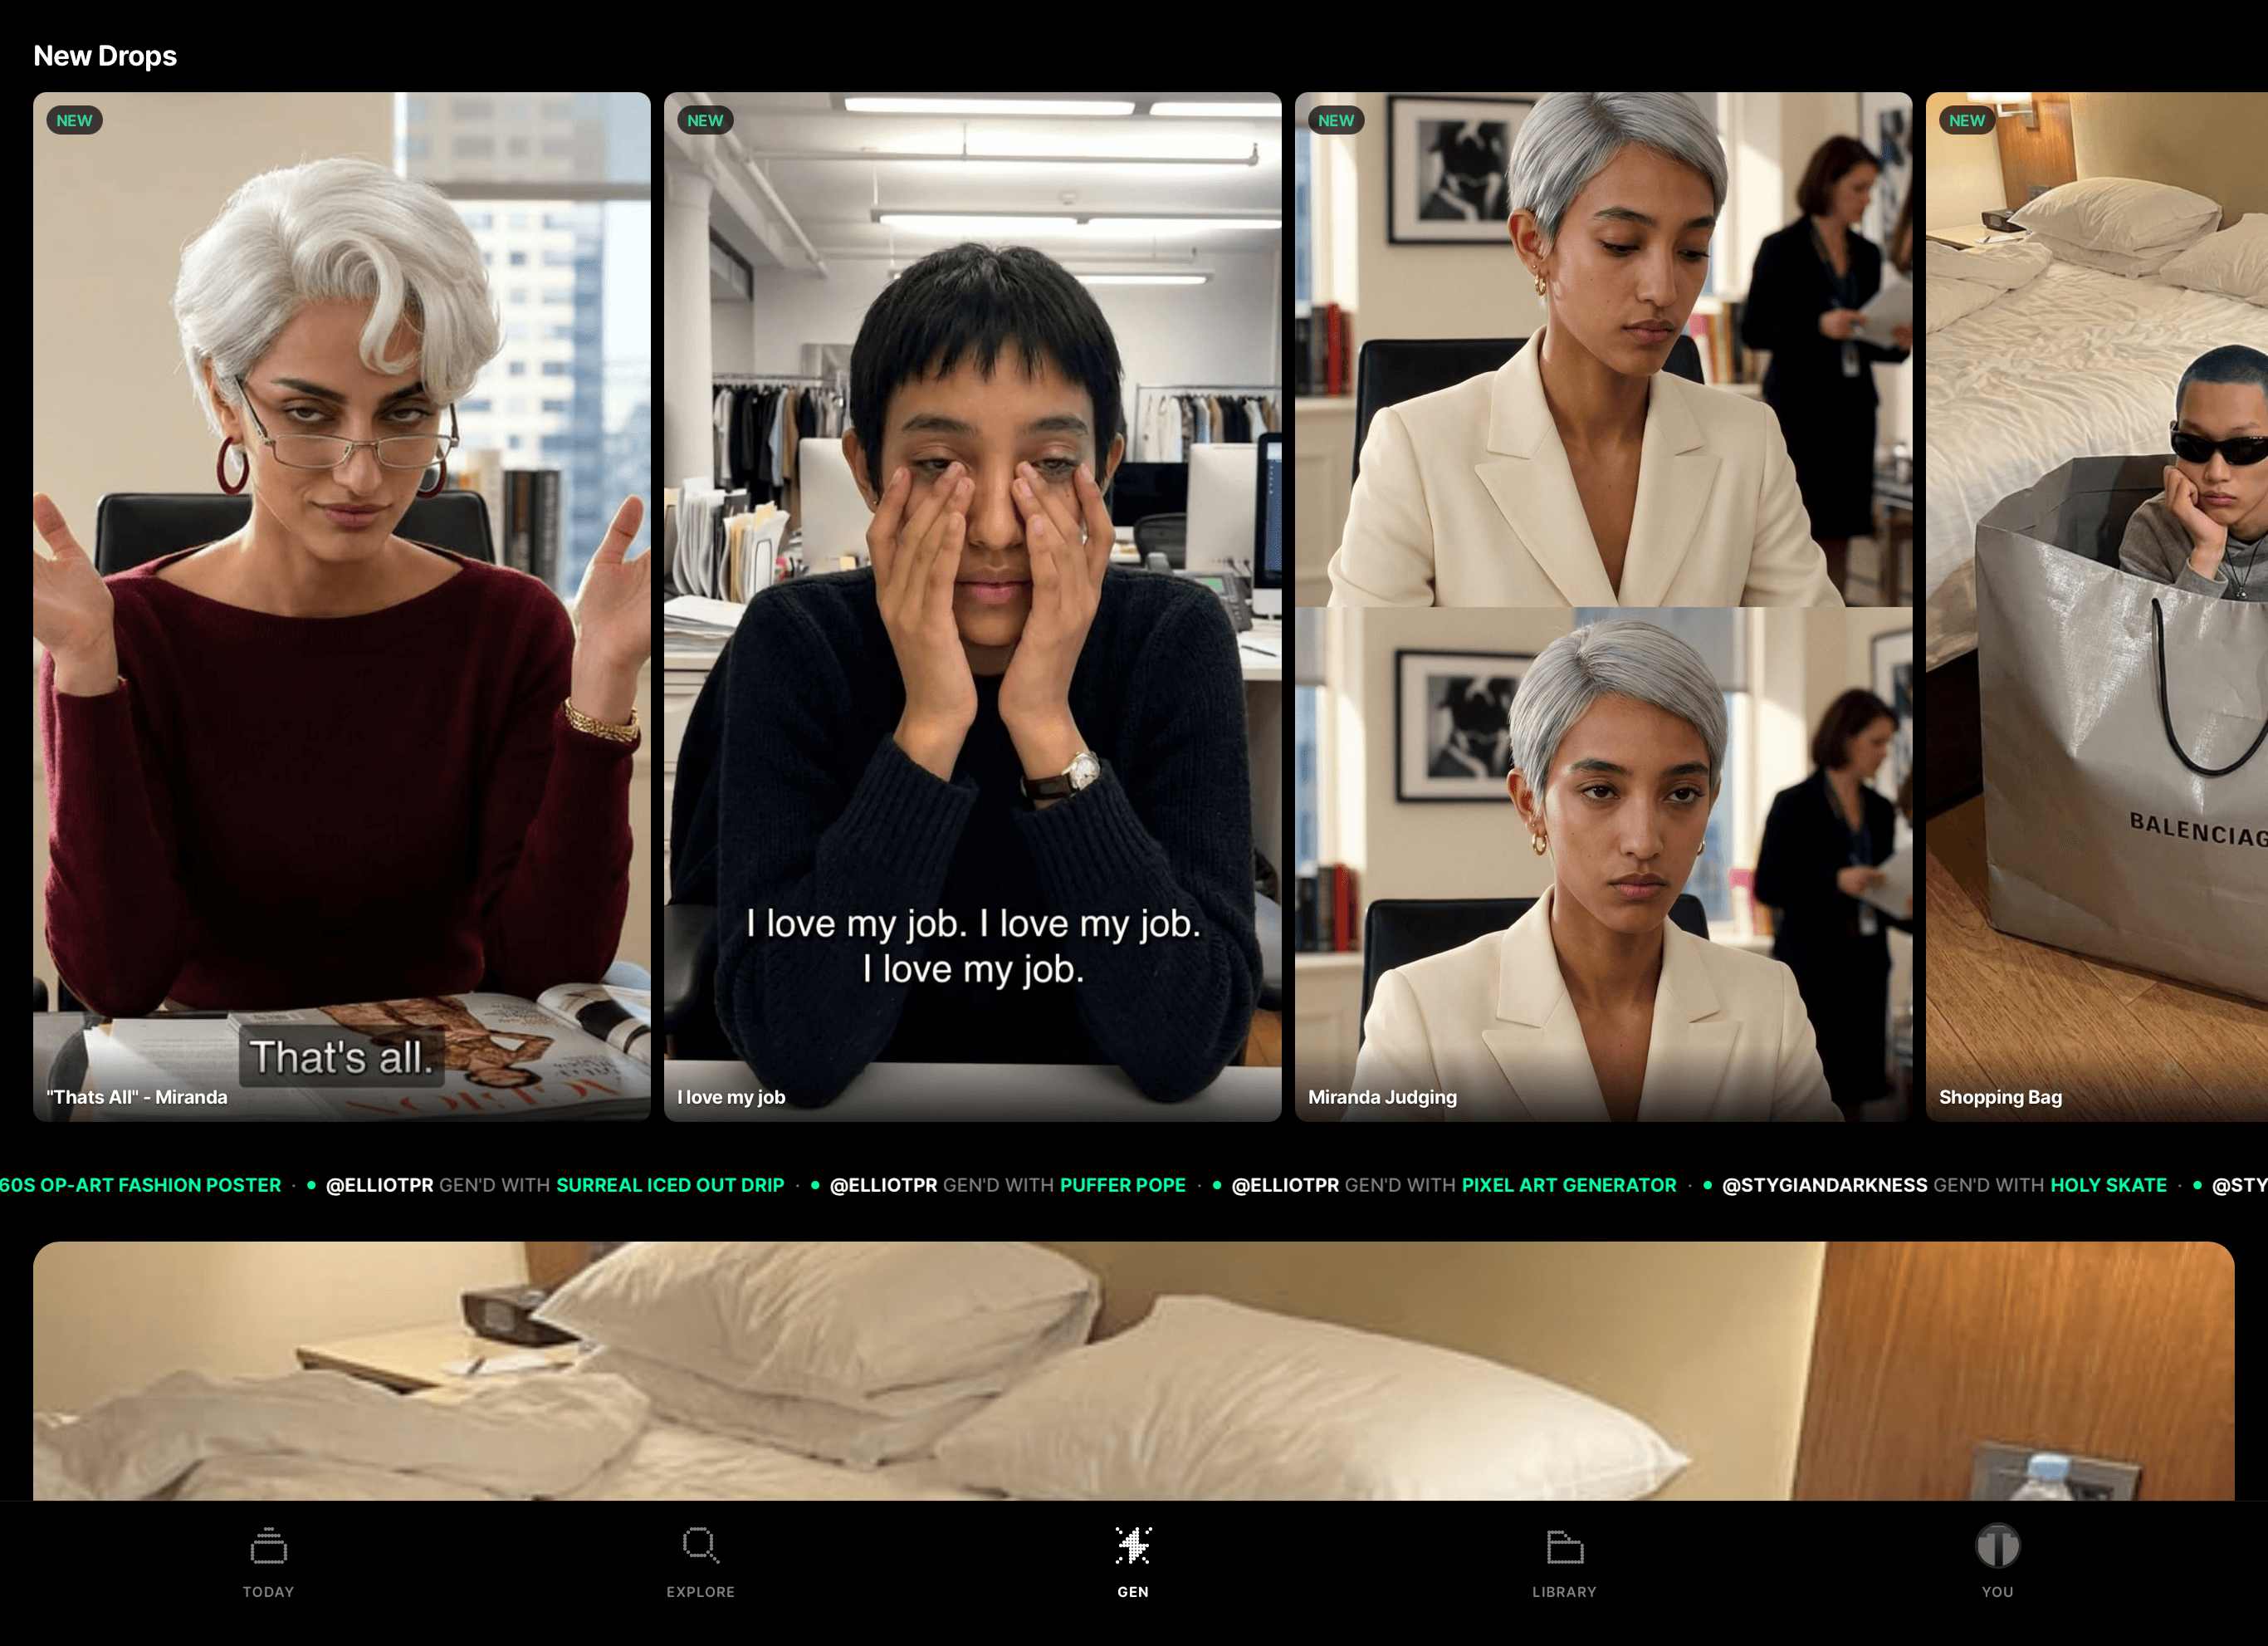Viewport: 2268px width, 1646px height.
Task: Open @STYGIANDARKNESS profile in ticker
Action: point(1824,1185)
